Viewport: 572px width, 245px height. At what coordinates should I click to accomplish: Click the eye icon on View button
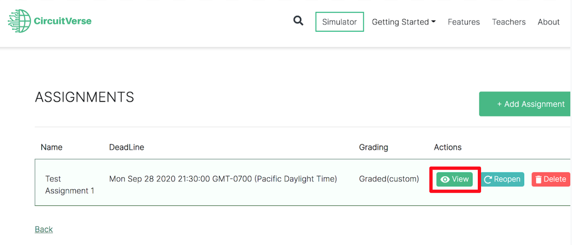click(445, 179)
